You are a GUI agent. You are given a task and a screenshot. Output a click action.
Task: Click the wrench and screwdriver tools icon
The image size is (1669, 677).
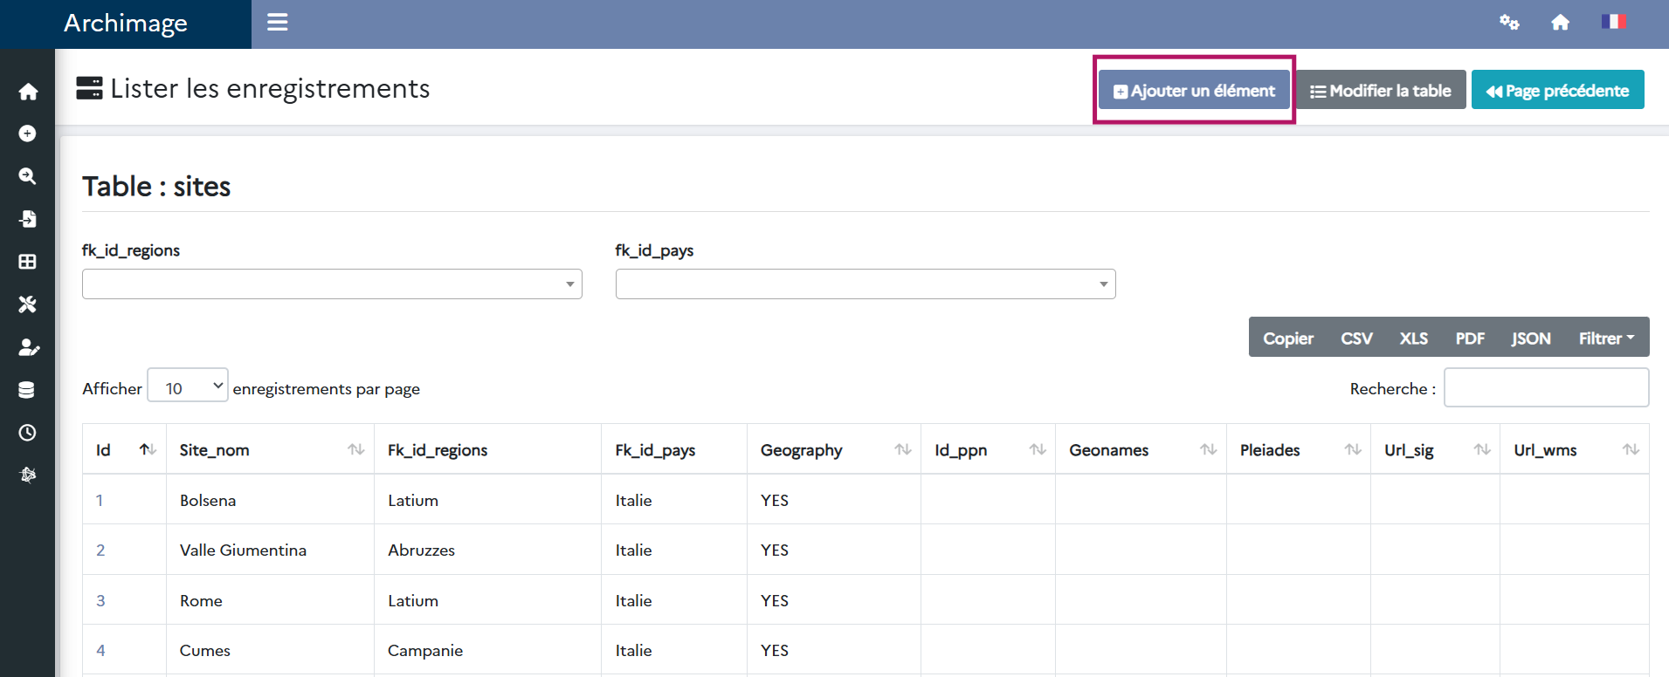(27, 304)
